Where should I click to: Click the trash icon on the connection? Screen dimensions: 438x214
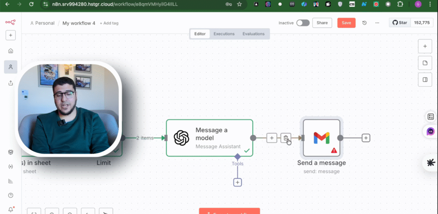coord(286,138)
